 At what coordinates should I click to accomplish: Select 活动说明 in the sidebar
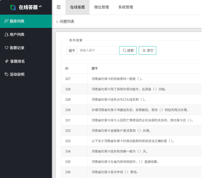(x=26, y=74)
